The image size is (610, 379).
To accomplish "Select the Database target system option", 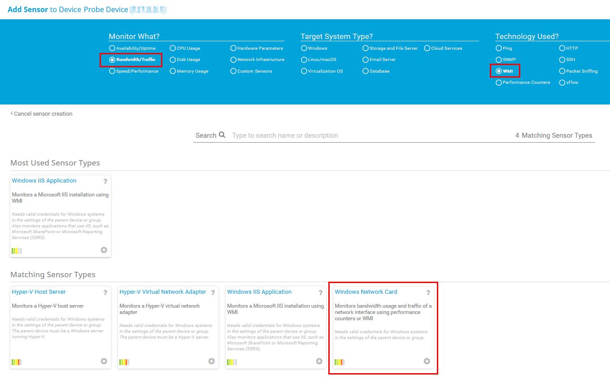I will click(x=366, y=71).
